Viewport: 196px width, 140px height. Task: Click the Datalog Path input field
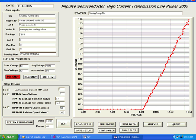coord(37,54)
